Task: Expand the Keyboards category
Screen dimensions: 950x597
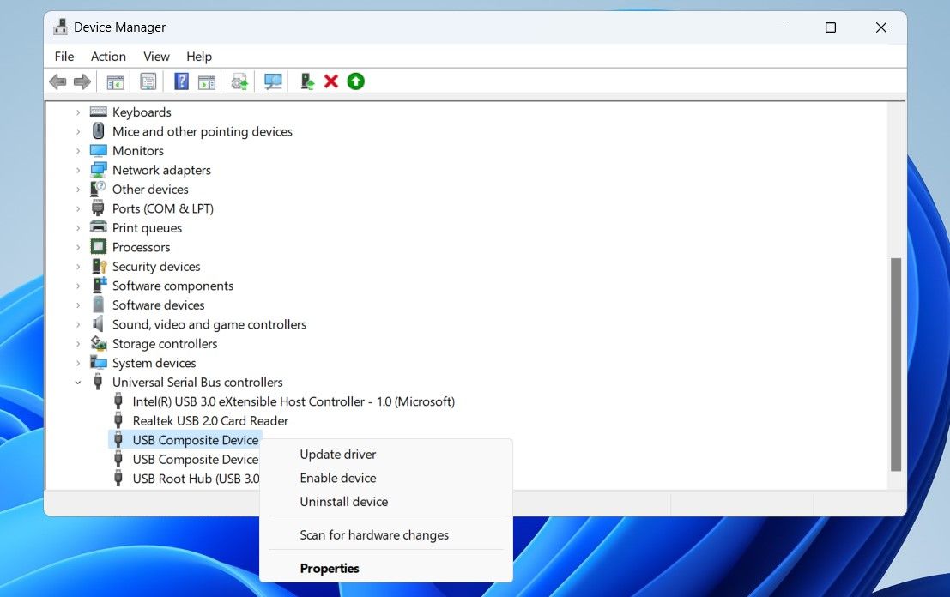Action: pyautogui.click(x=78, y=112)
